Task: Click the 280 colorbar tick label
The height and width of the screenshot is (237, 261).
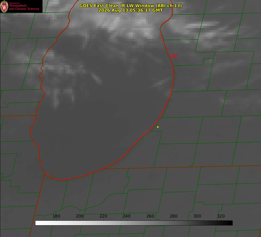Action: [x=174, y=216]
